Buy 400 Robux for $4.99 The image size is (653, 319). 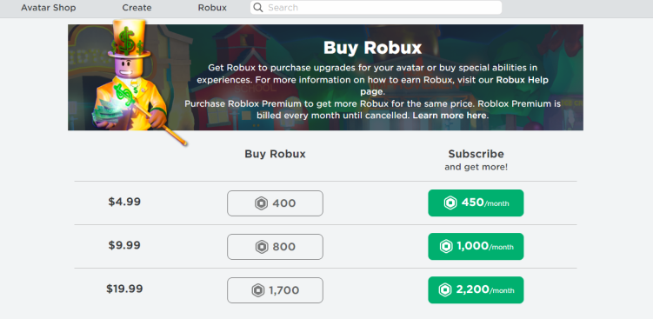click(x=275, y=203)
